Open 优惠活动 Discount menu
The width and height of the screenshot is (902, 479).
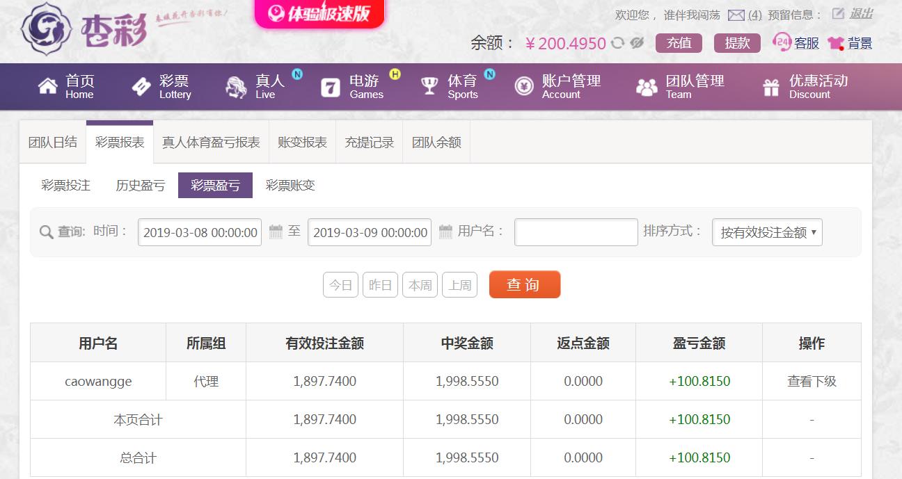pos(805,87)
